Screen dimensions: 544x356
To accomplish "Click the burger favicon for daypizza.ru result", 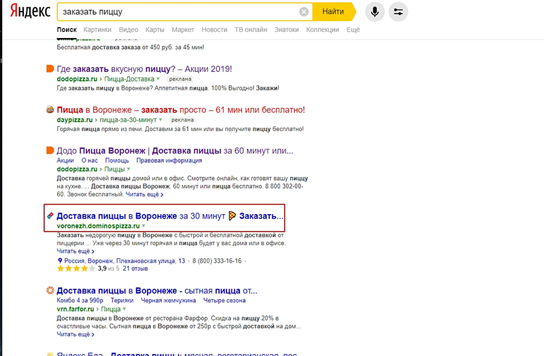I will 50,109.
